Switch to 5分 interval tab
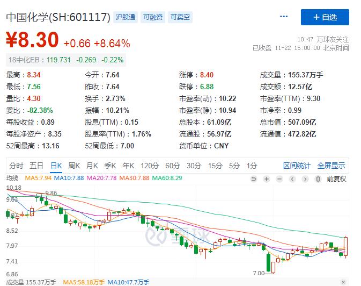Viewport: 361px width, 286px height. [x=234, y=166]
